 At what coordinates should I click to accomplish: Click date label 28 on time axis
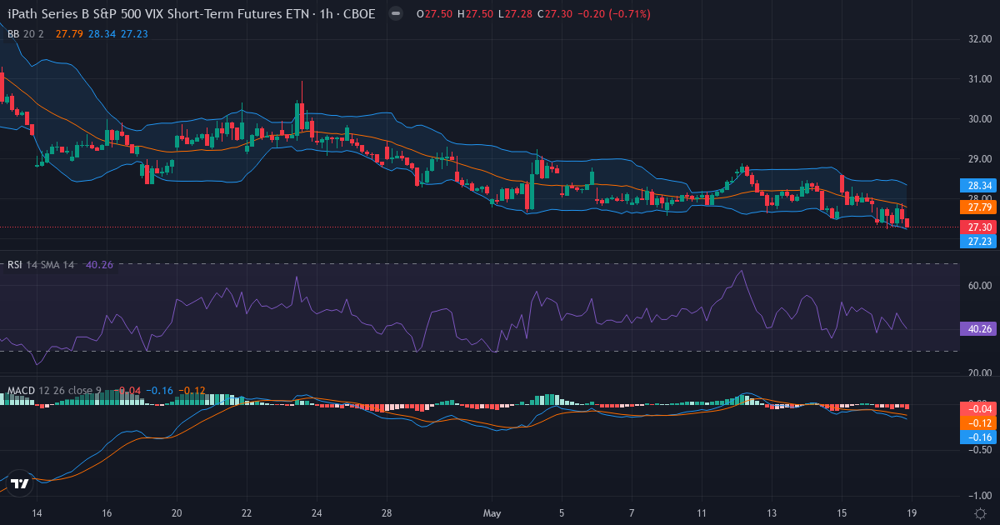click(x=387, y=512)
